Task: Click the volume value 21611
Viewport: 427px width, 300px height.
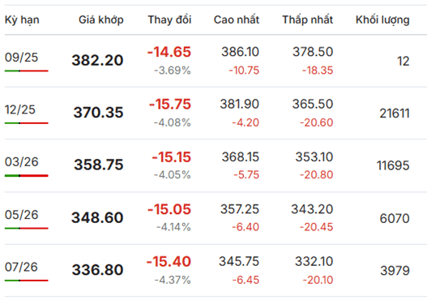Action: click(x=395, y=114)
